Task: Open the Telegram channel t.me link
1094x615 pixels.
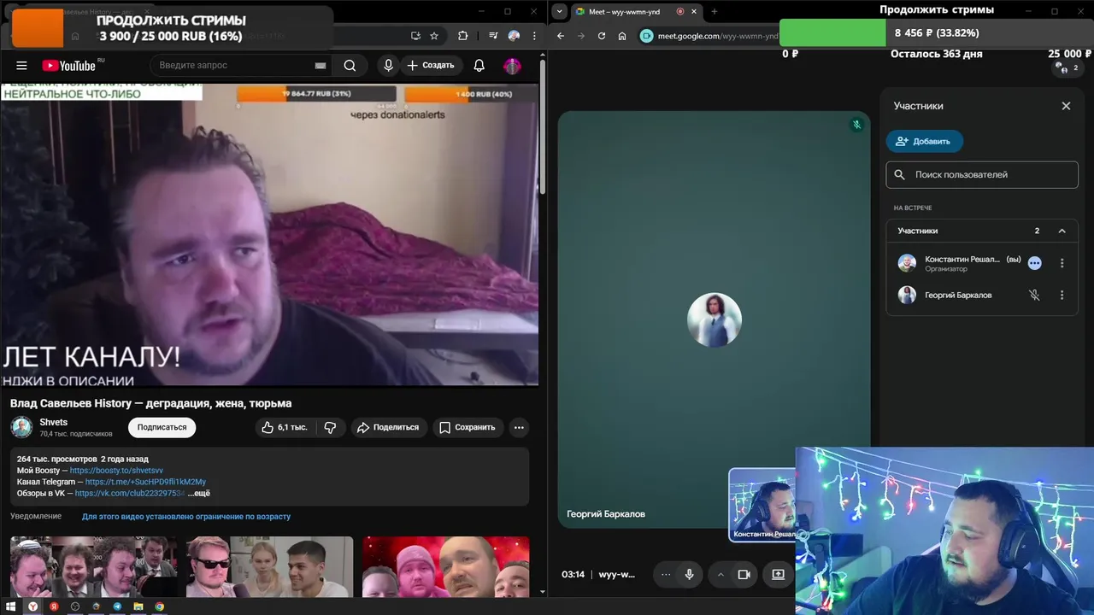Action: point(145,482)
